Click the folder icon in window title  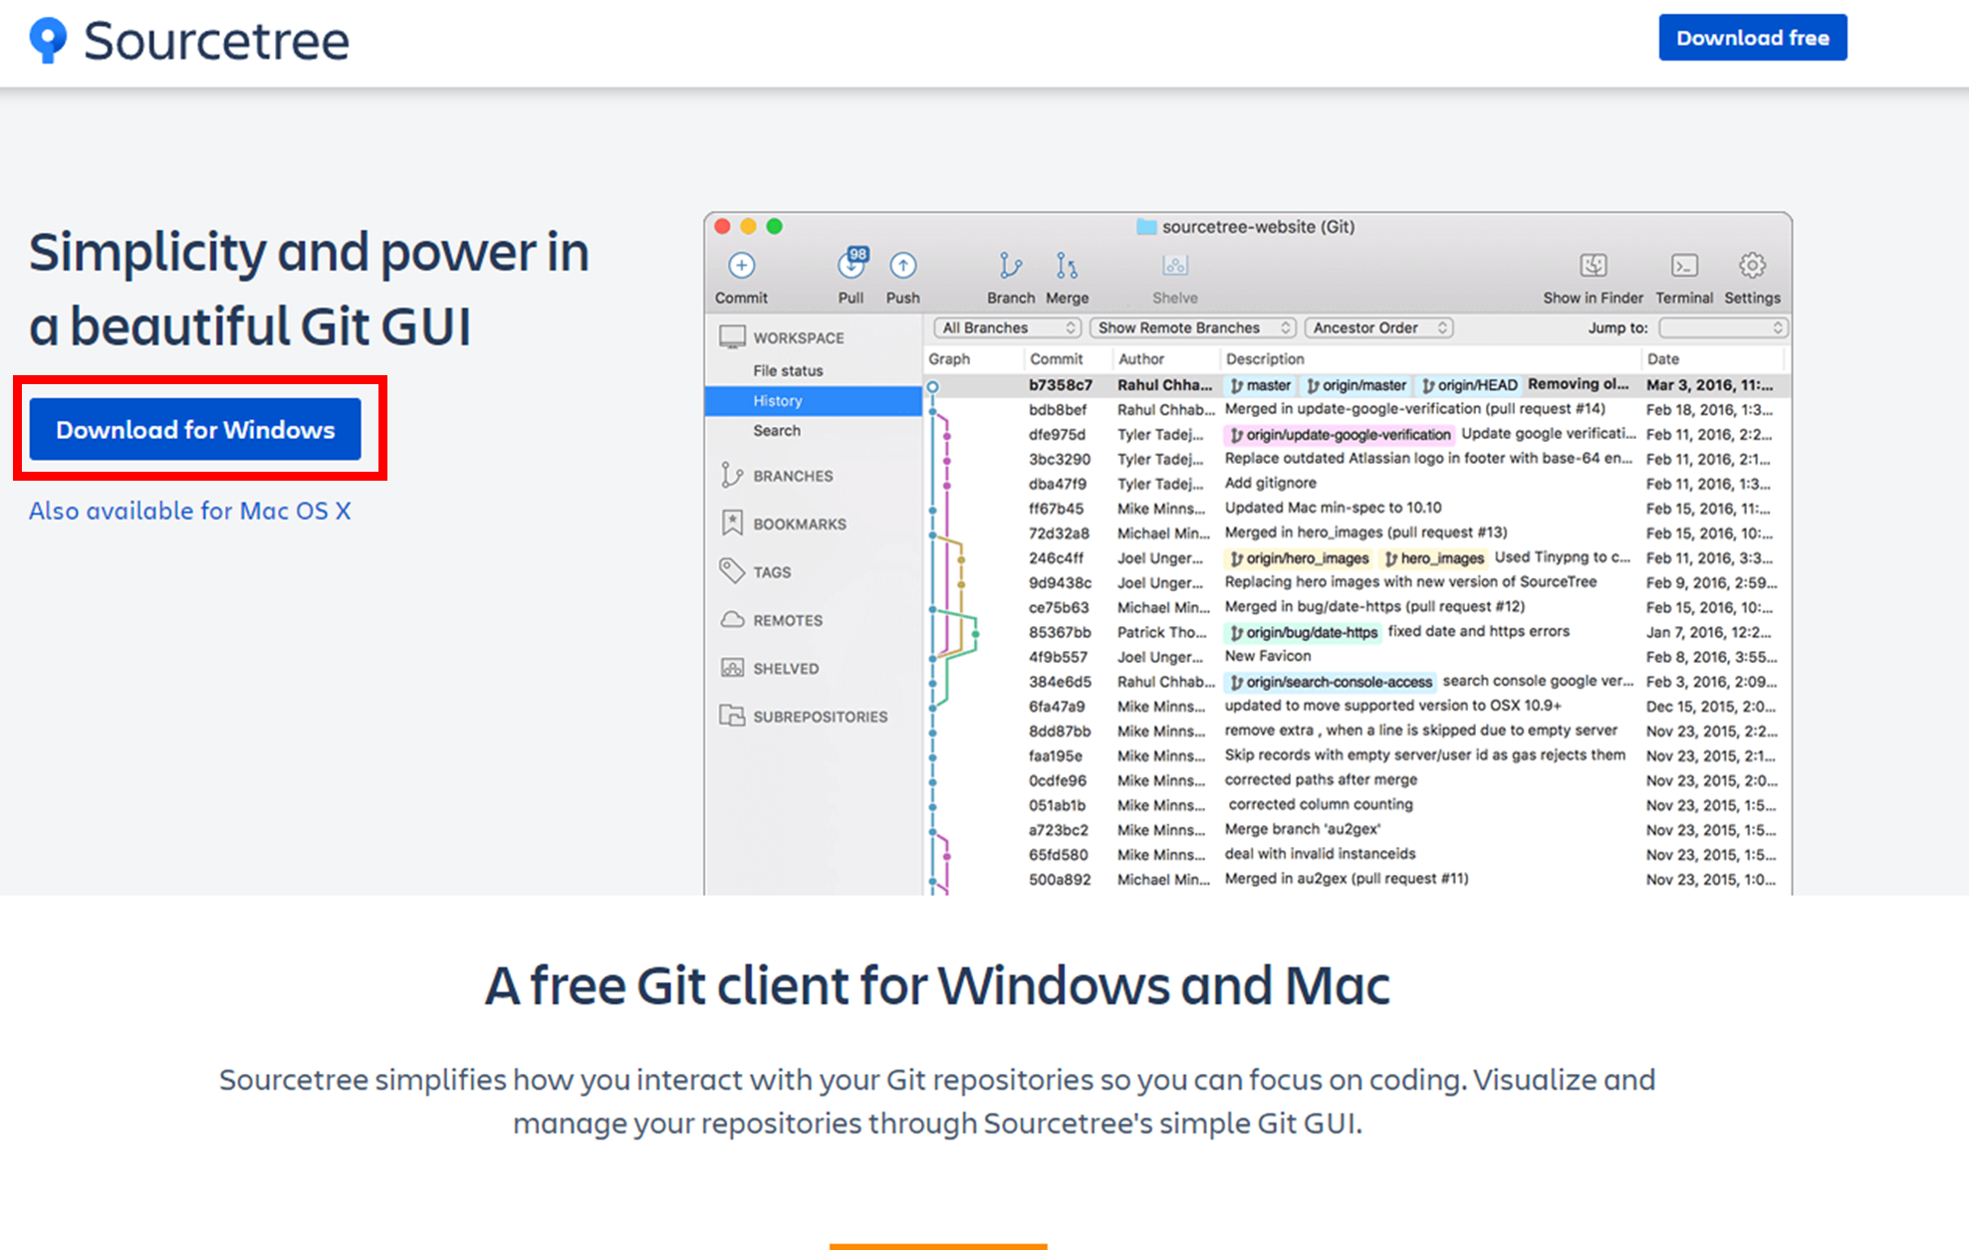(1146, 227)
